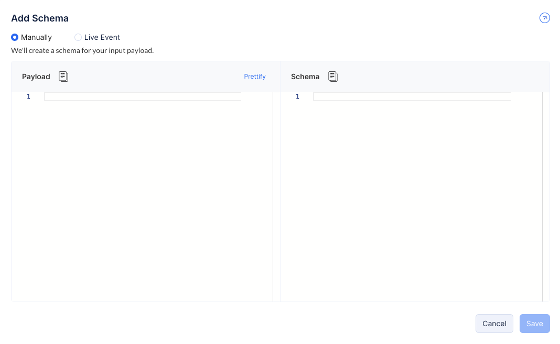Click the Payload editor vertical scrollbar
560x344 pixels.
(275, 197)
